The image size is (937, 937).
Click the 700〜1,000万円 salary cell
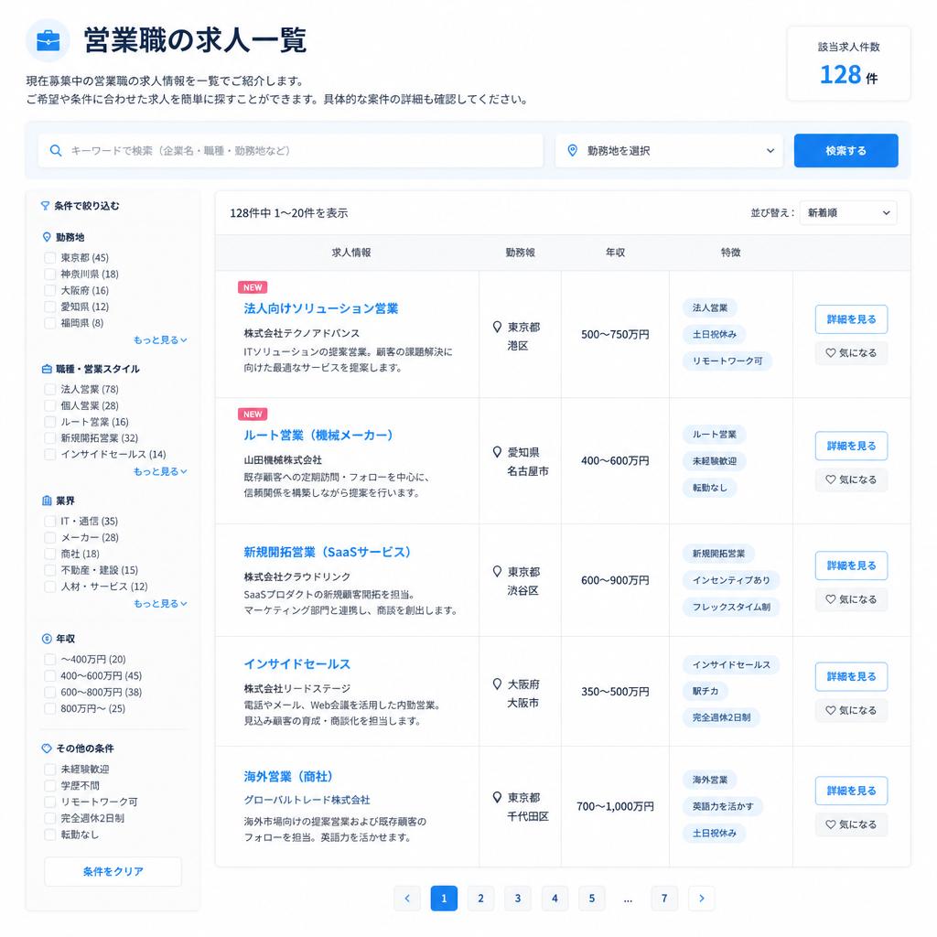click(615, 806)
